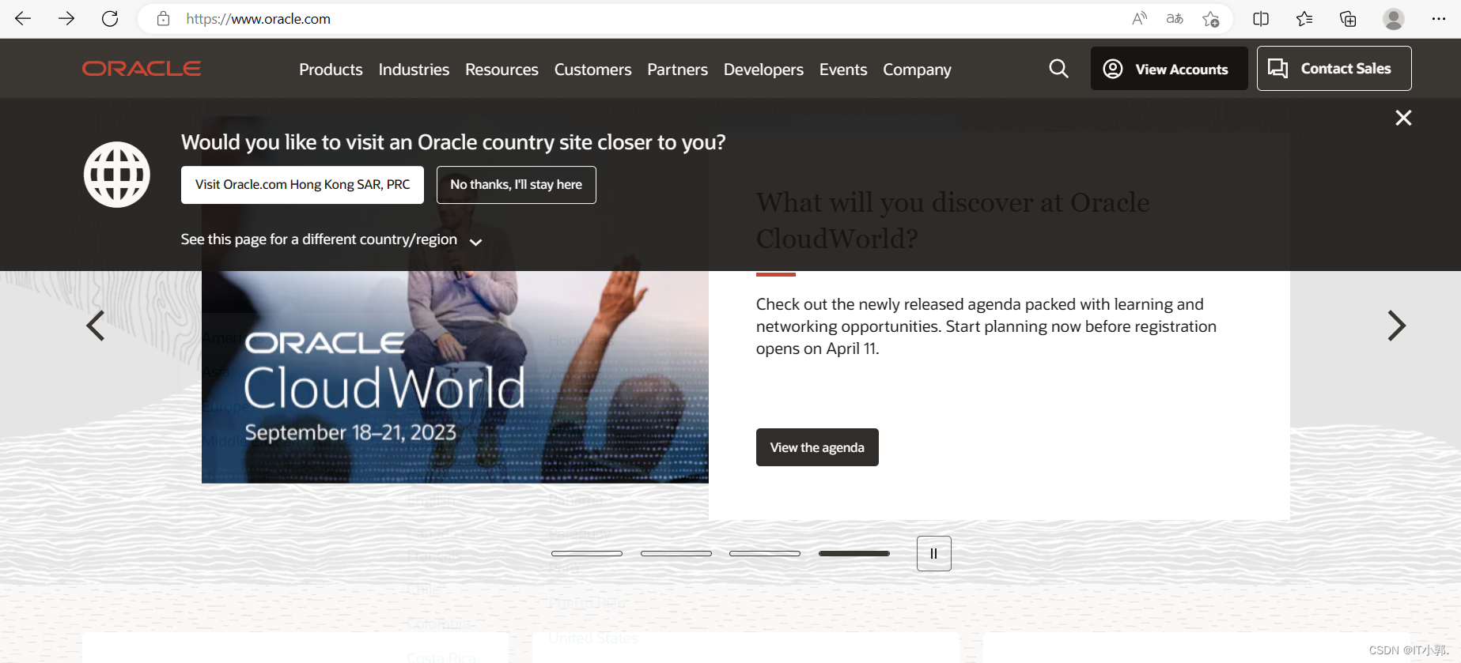Show the previous carousel slide
The height and width of the screenshot is (663, 1461).
pyautogui.click(x=96, y=326)
